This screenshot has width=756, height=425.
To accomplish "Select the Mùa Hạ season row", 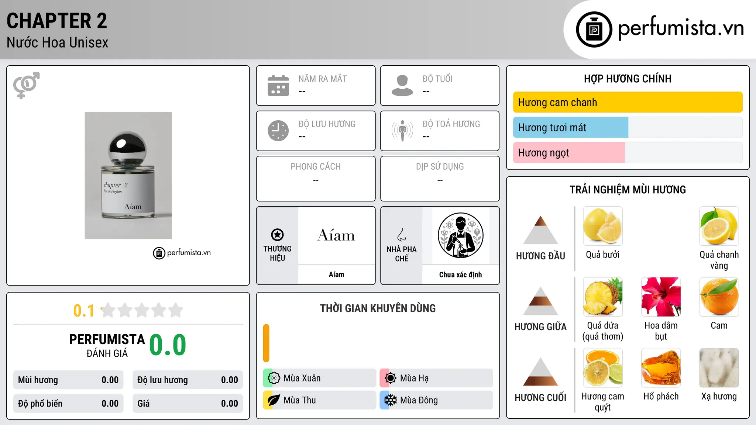I will tap(436, 378).
